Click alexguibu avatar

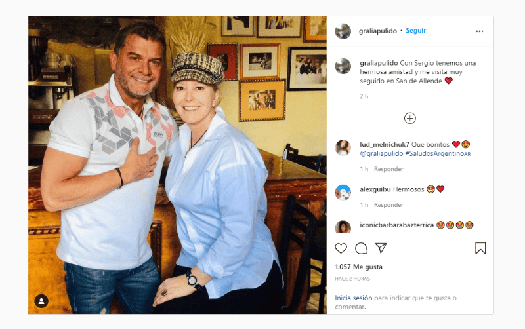(343, 192)
